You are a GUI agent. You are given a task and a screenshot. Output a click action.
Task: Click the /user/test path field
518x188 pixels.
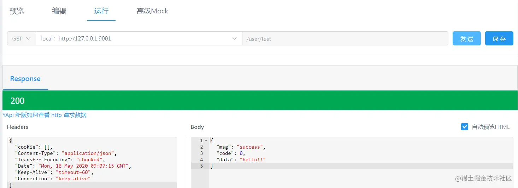coord(345,38)
